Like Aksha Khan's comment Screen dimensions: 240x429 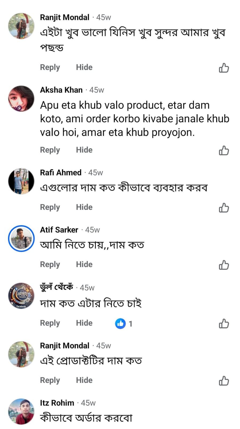(224, 150)
